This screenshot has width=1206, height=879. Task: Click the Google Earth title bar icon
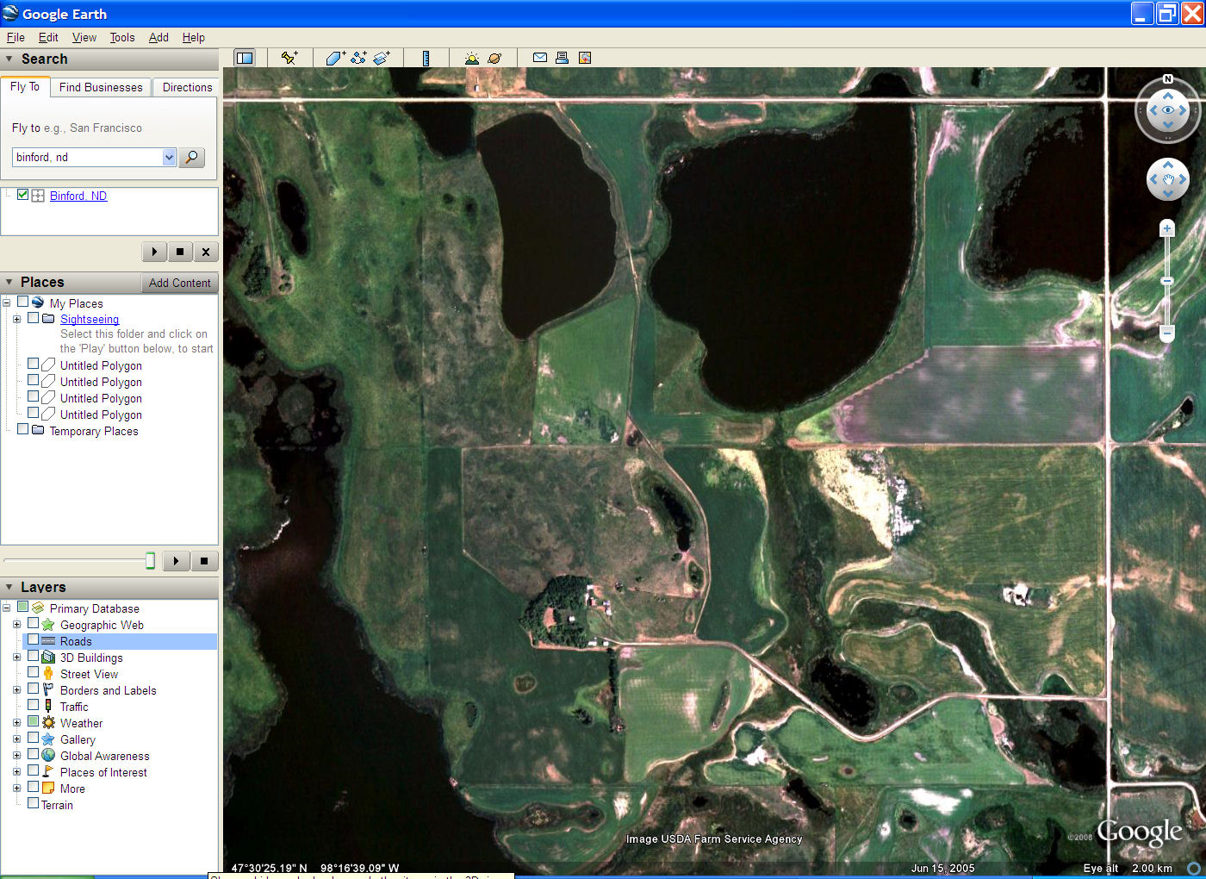coord(10,13)
